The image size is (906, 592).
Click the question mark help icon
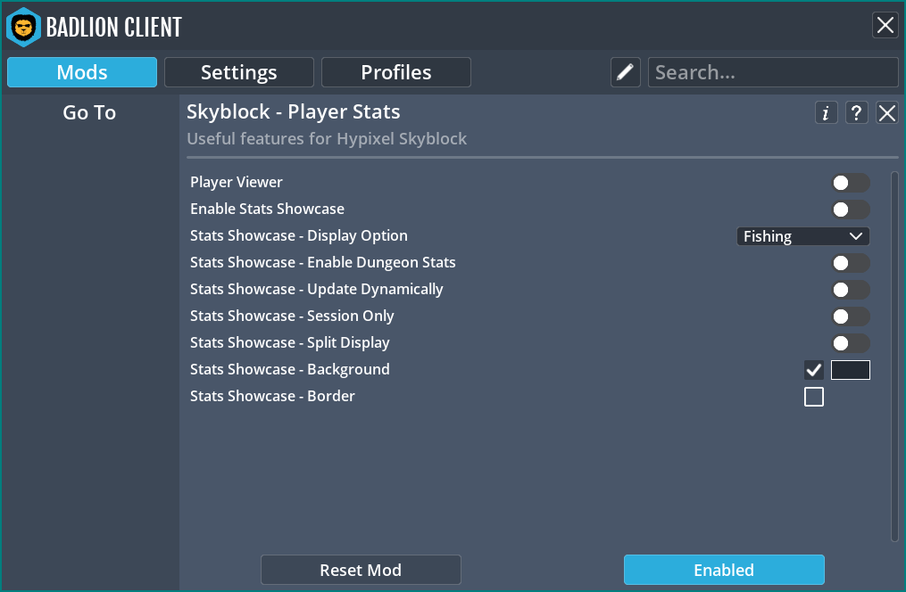click(x=856, y=112)
